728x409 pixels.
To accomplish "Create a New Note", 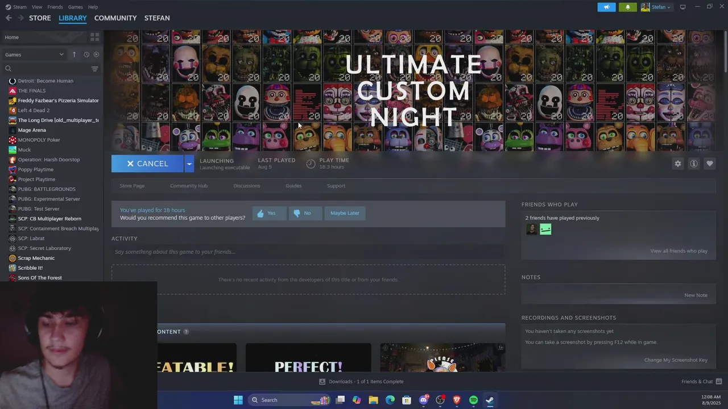I will pyautogui.click(x=696, y=295).
